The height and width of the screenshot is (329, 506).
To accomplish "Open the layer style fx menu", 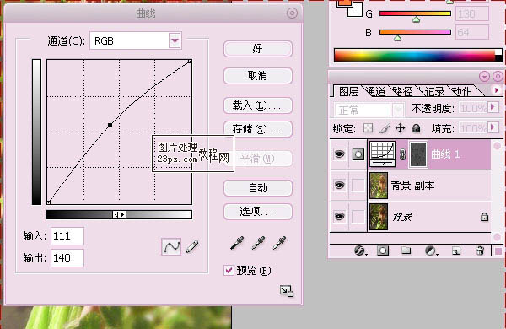I will 360,251.
